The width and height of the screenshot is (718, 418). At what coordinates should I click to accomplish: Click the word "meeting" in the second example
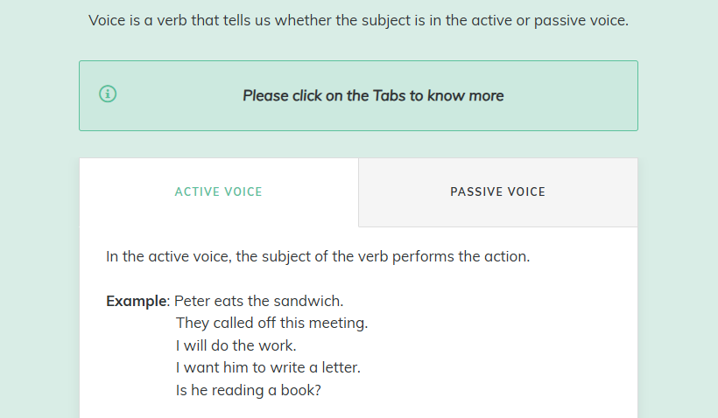(x=340, y=324)
